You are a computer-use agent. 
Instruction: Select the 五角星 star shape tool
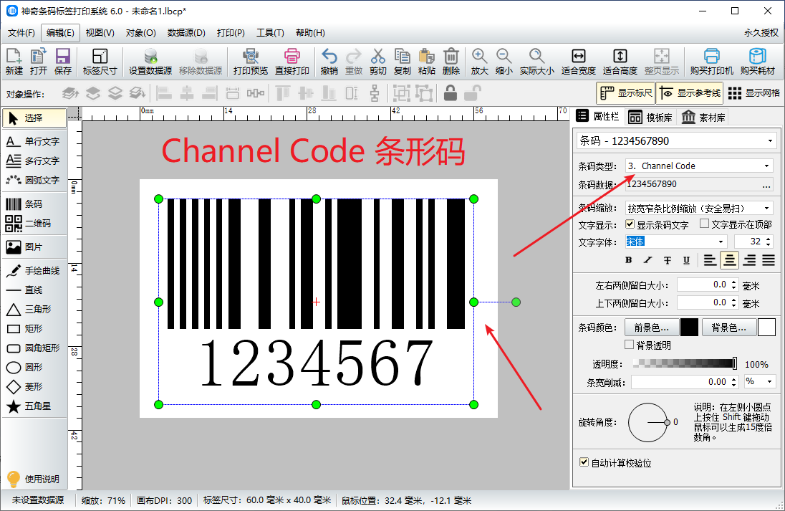tap(34, 406)
